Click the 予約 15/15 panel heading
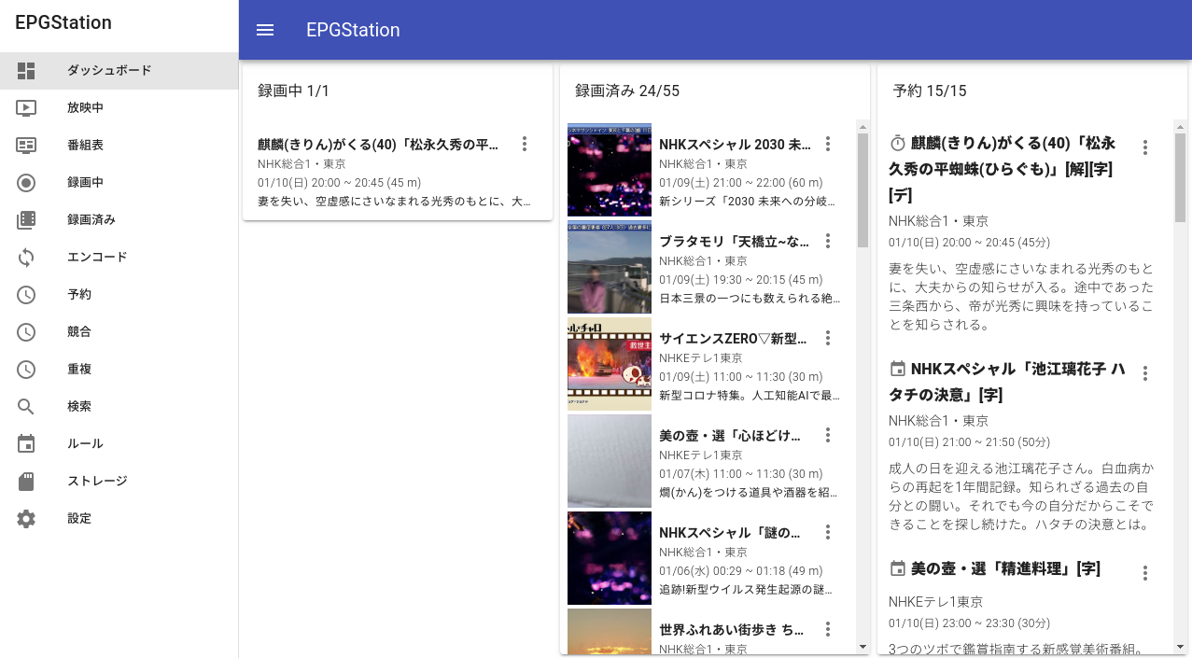 tap(930, 91)
